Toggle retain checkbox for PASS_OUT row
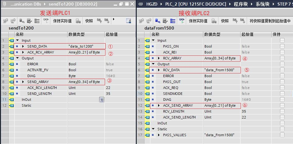Screen dimensions: 293x144 coord(282,82)
